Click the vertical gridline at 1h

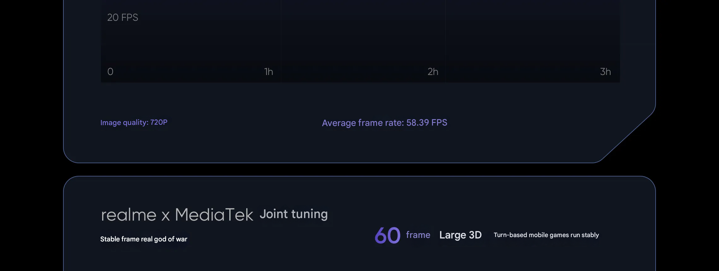[x=281, y=41]
